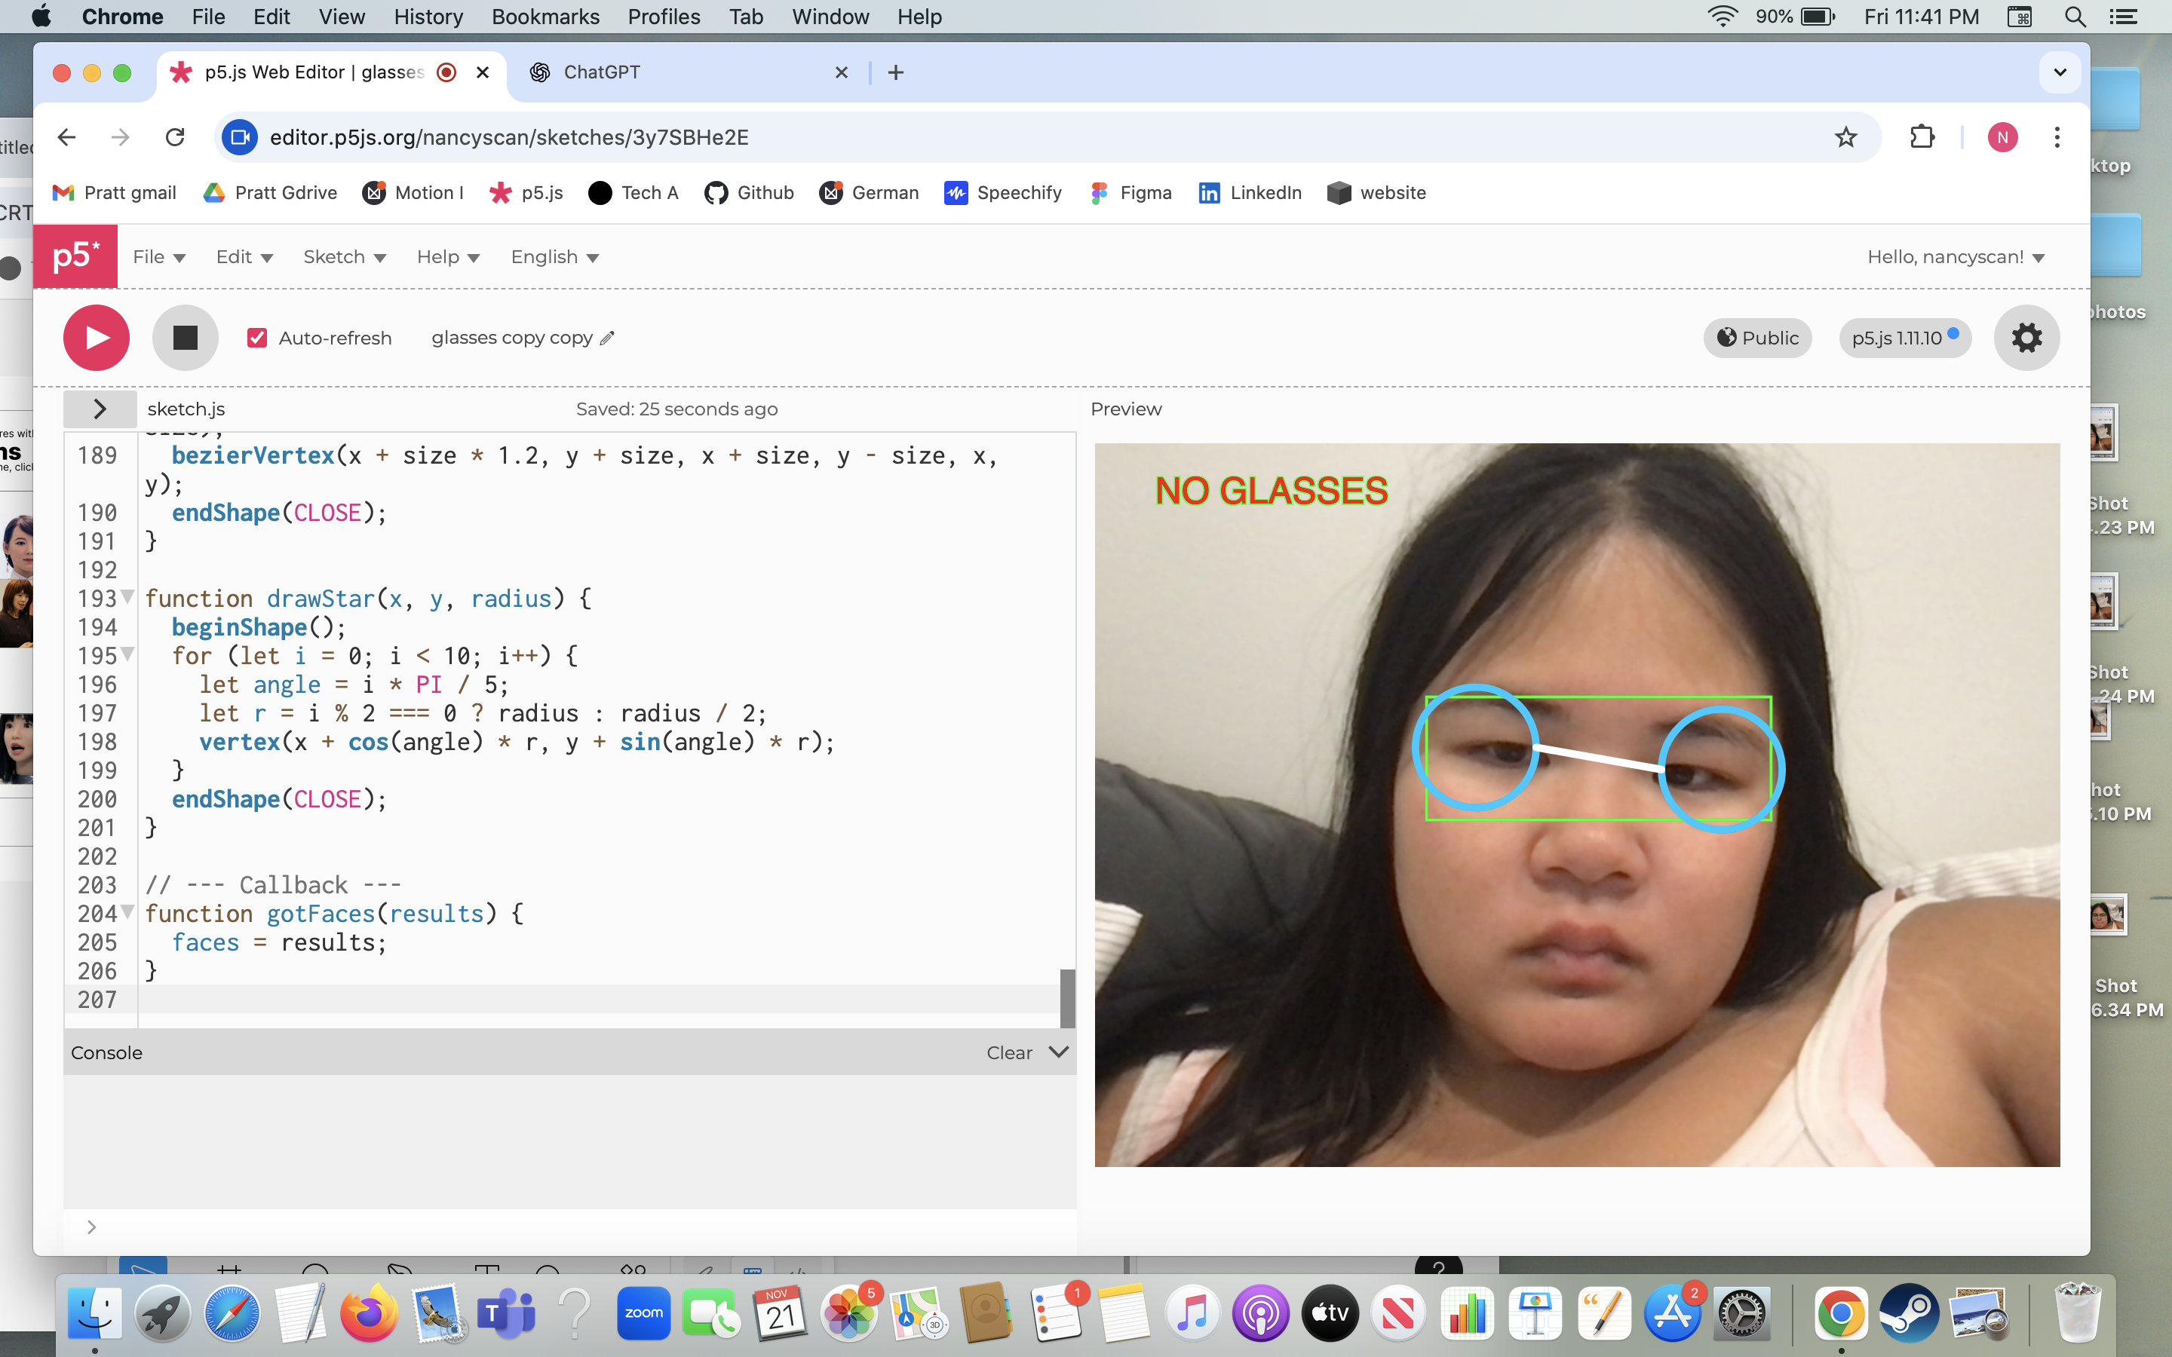Viewport: 2172px width, 1357px height.
Task: Click the p5 logo home icon
Action: [75, 256]
